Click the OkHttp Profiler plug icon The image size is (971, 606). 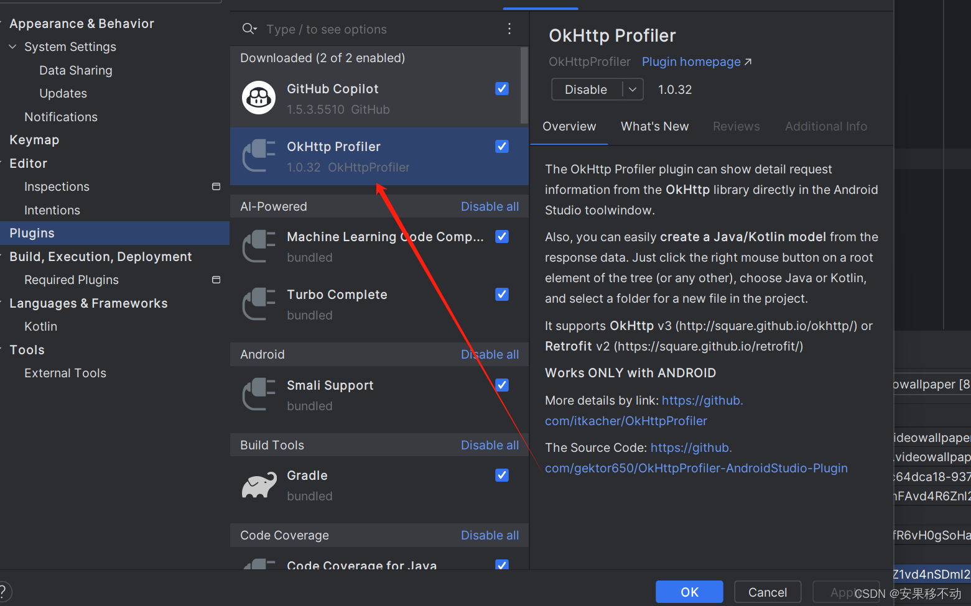click(x=259, y=155)
